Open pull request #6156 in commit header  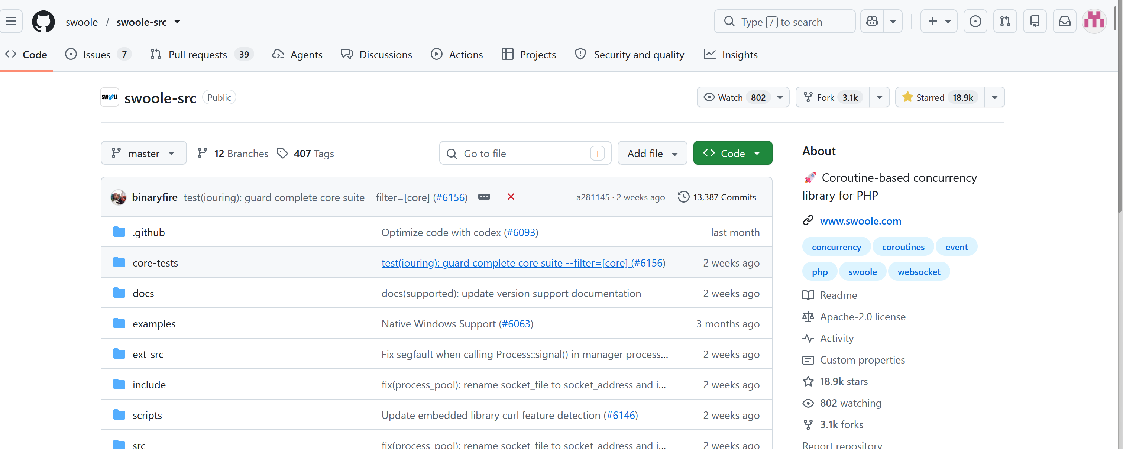point(450,197)
